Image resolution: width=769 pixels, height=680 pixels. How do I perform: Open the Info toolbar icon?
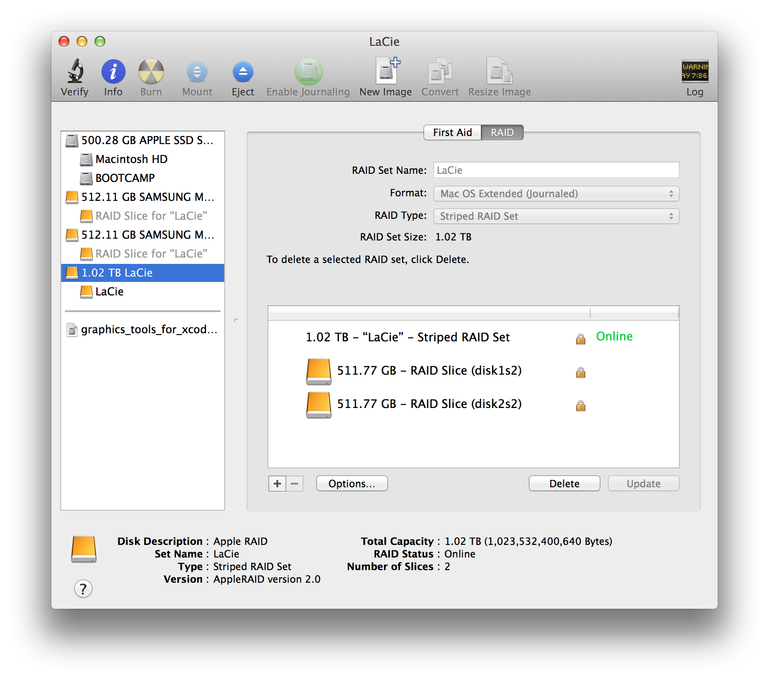113,72
